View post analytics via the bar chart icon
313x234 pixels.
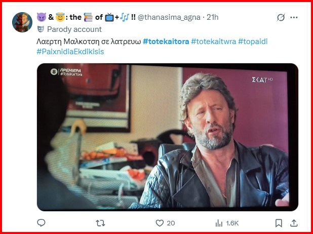(219, 223)
